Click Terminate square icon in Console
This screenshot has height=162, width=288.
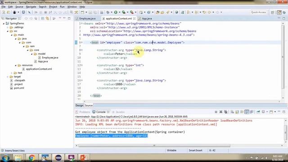216,112
